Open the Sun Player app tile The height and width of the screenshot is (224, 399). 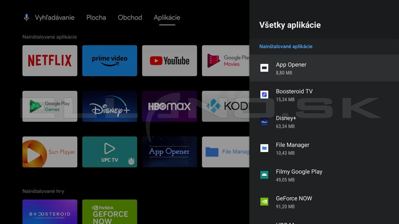tap(50, 152)
